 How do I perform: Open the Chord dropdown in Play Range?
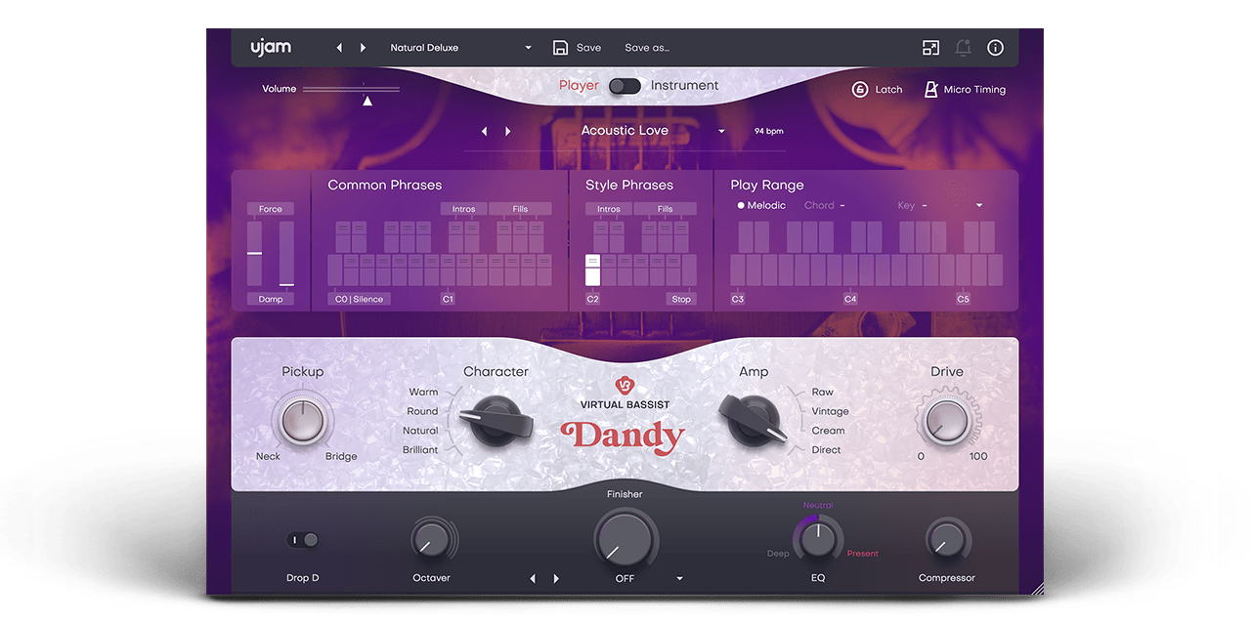click(826, 206)
